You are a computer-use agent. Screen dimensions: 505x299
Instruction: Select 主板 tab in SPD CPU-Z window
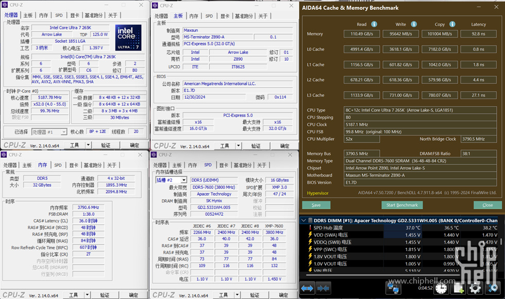[177, 165]
